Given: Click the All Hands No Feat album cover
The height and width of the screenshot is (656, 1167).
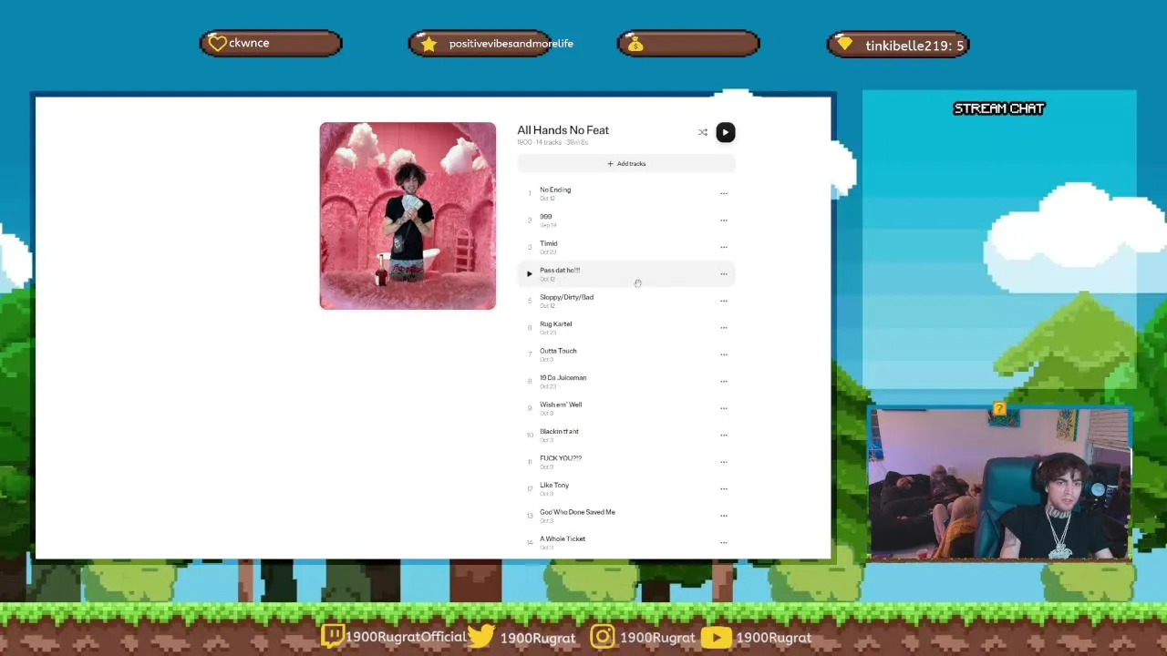Looking at the screenshot, I should point(408,216).
